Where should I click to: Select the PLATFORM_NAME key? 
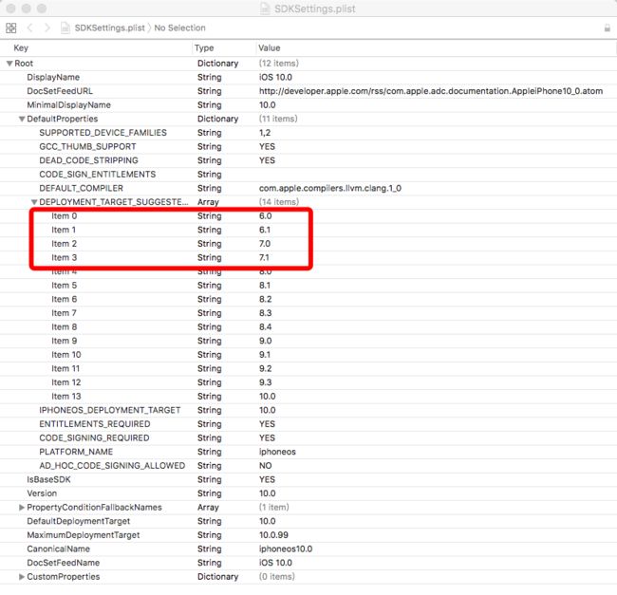pyautogui.click(x=76, y=452)
